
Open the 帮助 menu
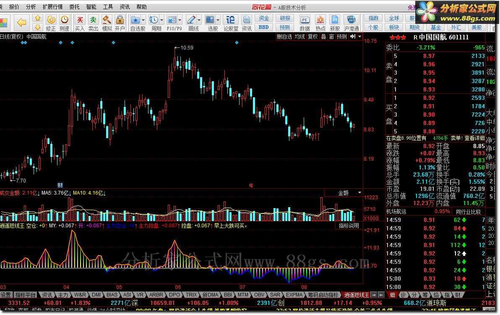(x=142, y=7)
